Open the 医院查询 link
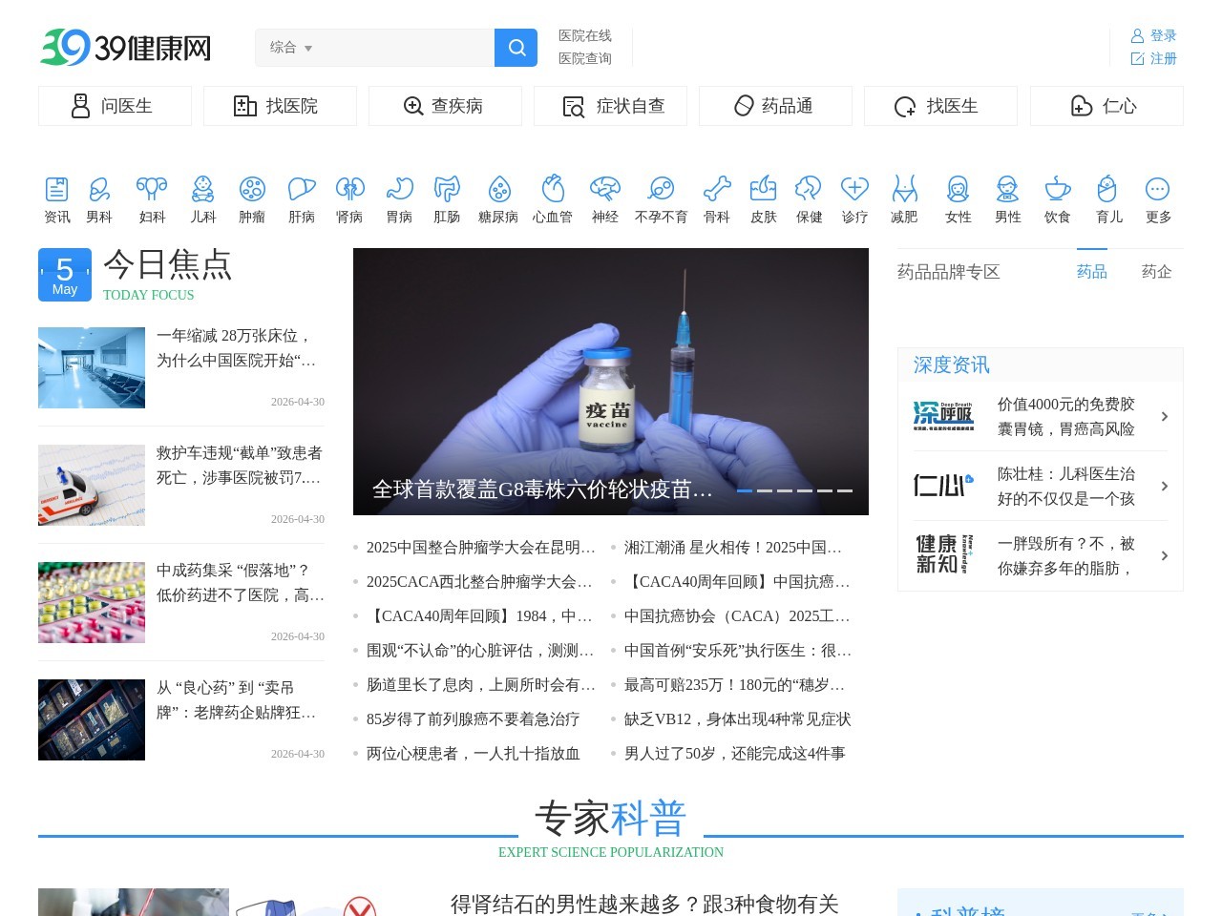Viewport: 1222px width, 916px height. tap(584, 58)
